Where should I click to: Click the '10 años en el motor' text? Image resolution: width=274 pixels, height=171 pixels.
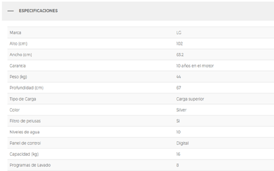click(x=195, y=66)
